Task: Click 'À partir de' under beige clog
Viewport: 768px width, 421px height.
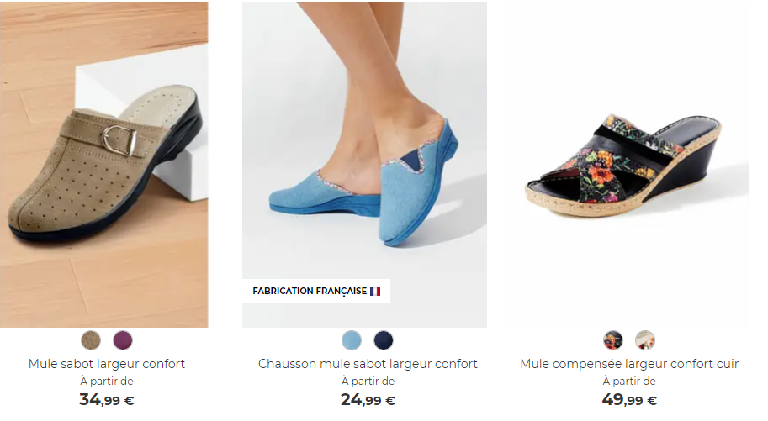Action: (x=107, y=382)
